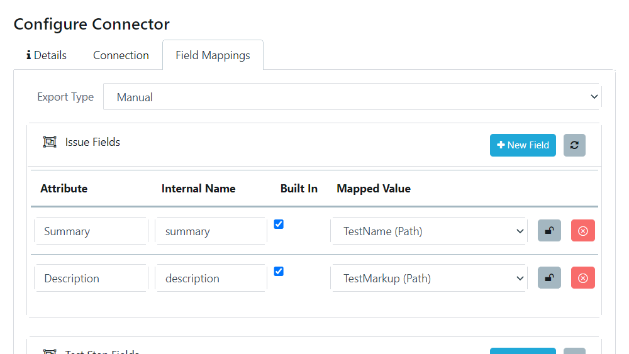Uncheck Built In for the Summary row
Screen dimensions: 629x354
click(279, 224)
